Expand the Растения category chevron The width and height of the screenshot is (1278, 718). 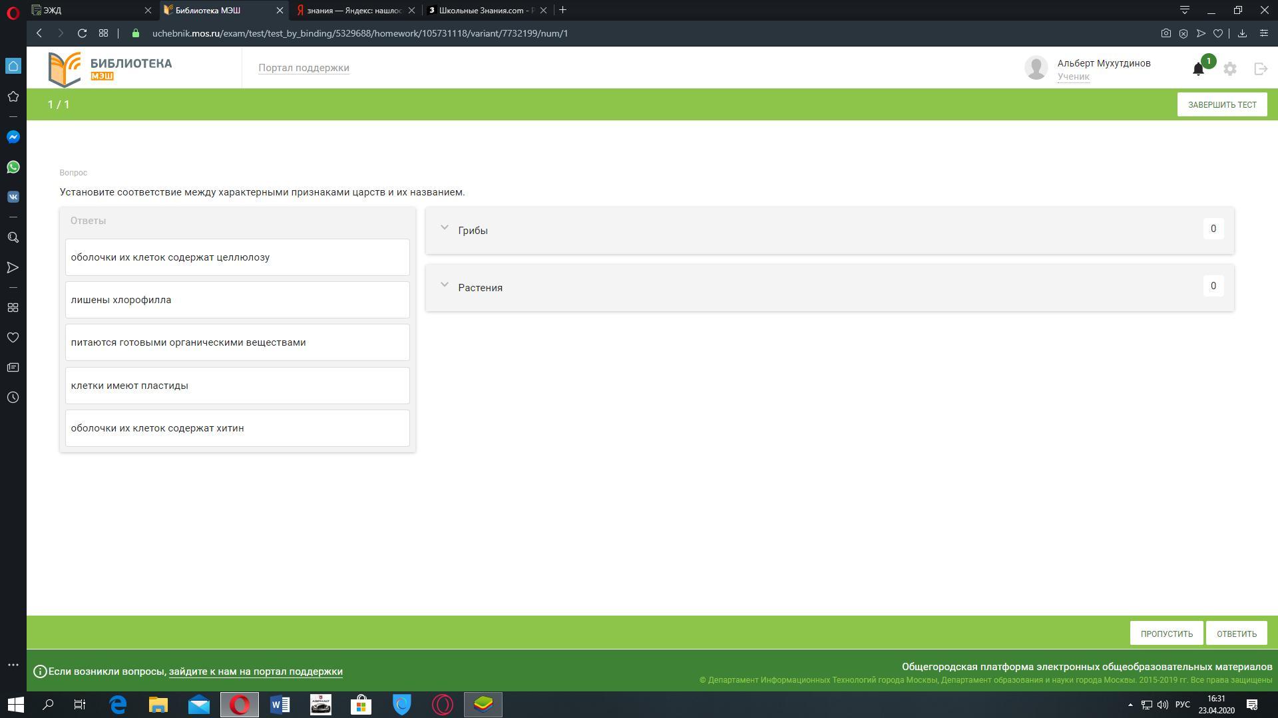(445, 285)
